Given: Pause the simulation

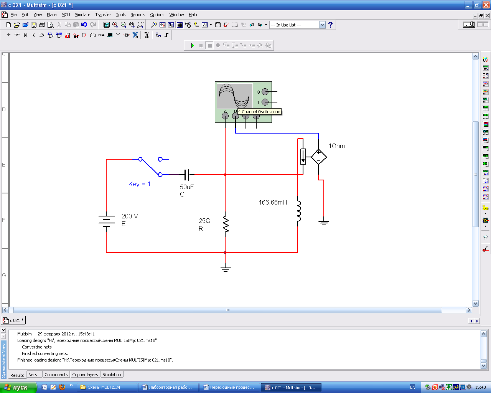Looking at the screenshot, I should coord(201,45).
